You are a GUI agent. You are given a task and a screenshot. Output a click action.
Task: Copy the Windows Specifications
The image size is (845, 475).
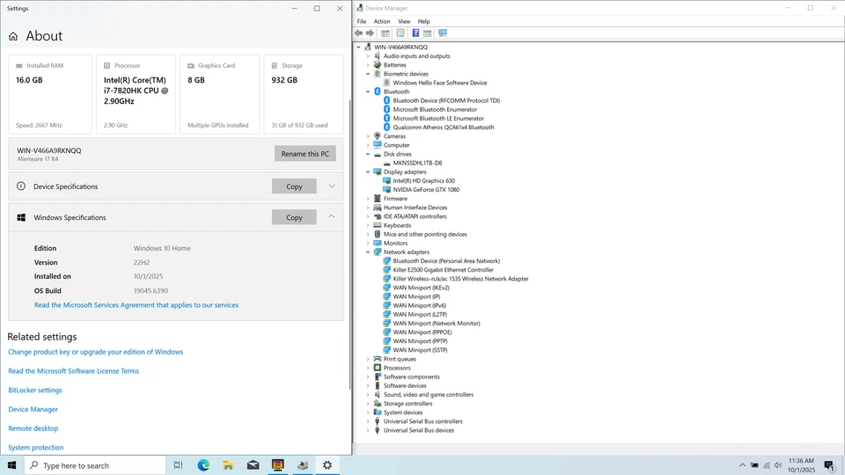[x=294, y=217]
